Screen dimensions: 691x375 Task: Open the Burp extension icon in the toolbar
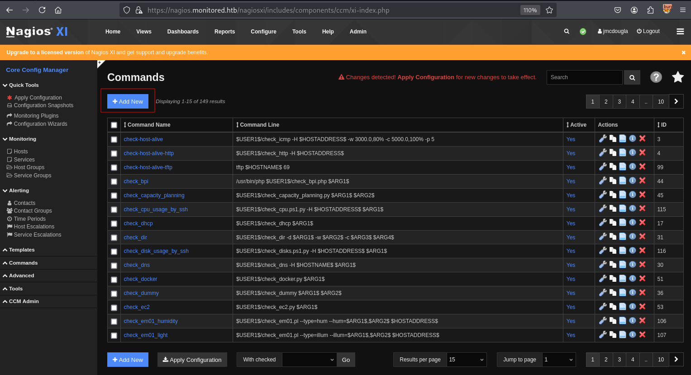[667, 9]
